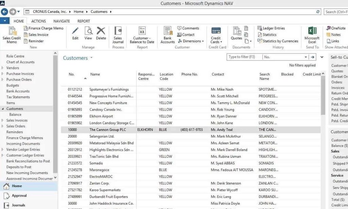Viewport: 348px width, 209px height.
Task: Select the Candoxy Canada Inc. row
Action: point(191,110)
